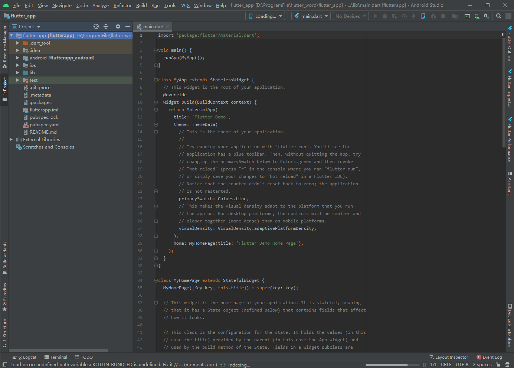Expand the lib folder
This screenshot has height=368, width=514.
click(x=17, y=73)
